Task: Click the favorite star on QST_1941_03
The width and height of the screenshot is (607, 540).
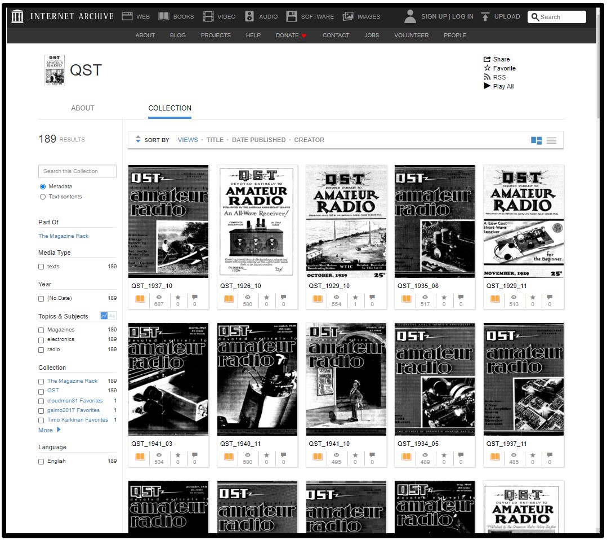Action: (x=178, y=455)
